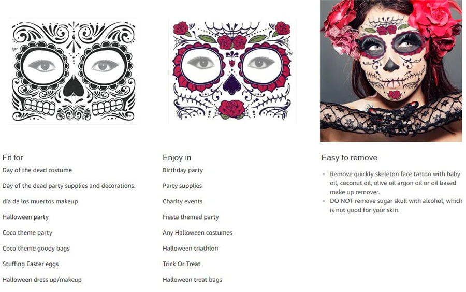The width and height of the screenshot is (466, 292).
Task: Select the 'Fit for' heading
Action: pyautogui.click(x=13, y=158)
